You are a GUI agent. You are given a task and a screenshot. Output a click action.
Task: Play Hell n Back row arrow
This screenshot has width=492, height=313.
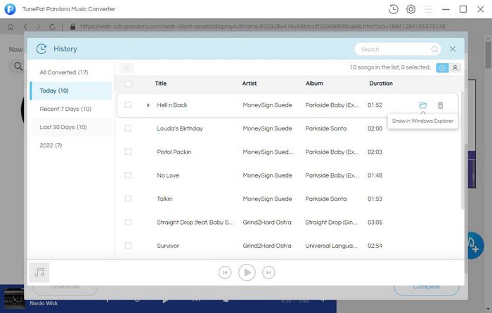(148, 105)
